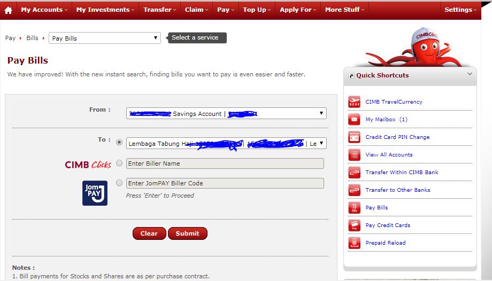This screenshot has width=492, height=281.
Task: Follow the Pay Credit Cards link
Action: (x=388, y=225)
